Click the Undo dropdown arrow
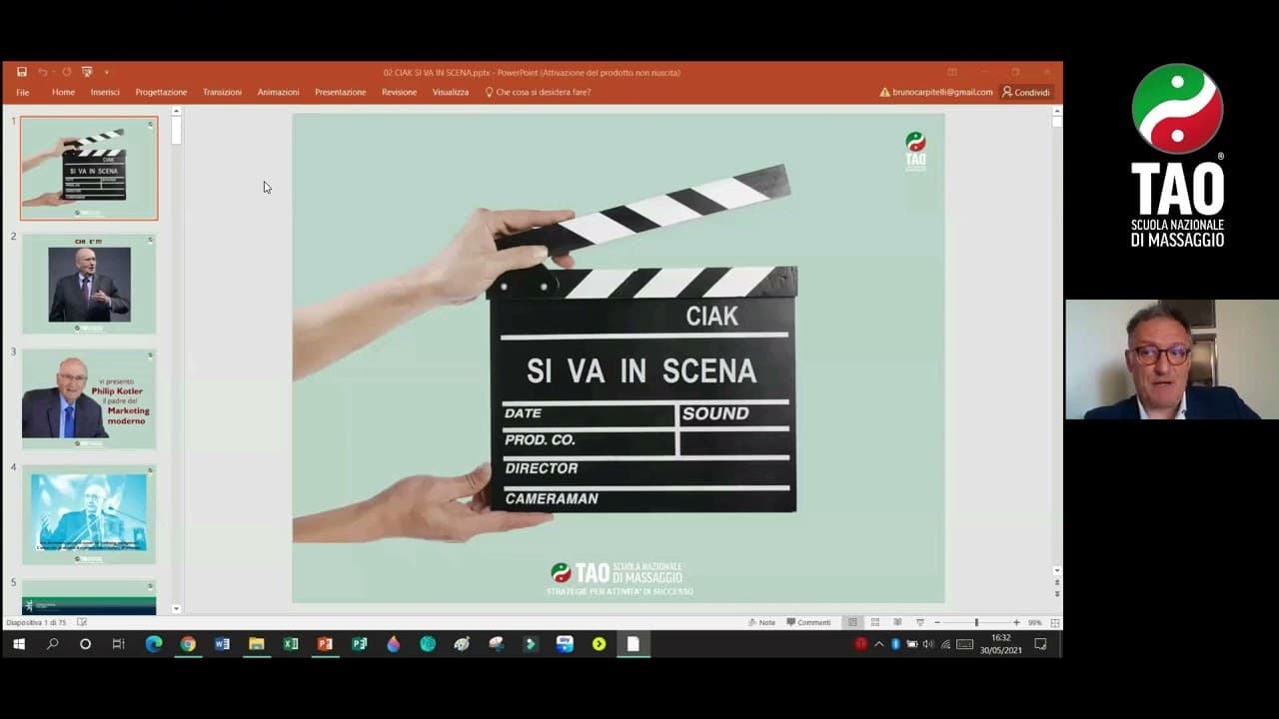1279x719 pixels. (x=53, y=72)
